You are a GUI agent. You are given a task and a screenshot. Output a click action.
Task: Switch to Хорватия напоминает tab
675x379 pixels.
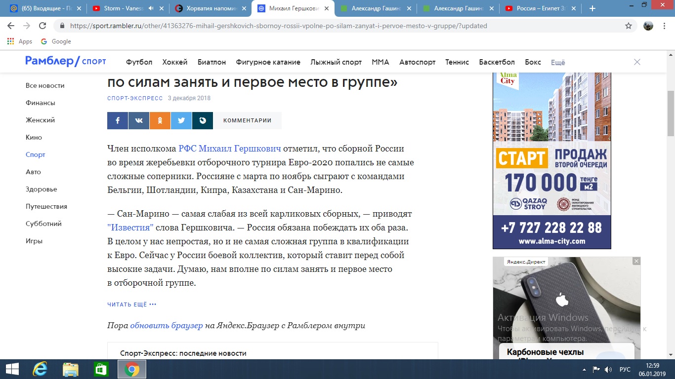pos(210,8)
